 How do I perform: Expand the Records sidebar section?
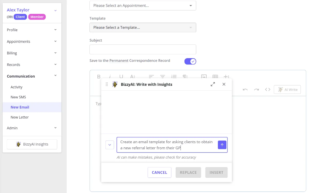click(32, 65)
